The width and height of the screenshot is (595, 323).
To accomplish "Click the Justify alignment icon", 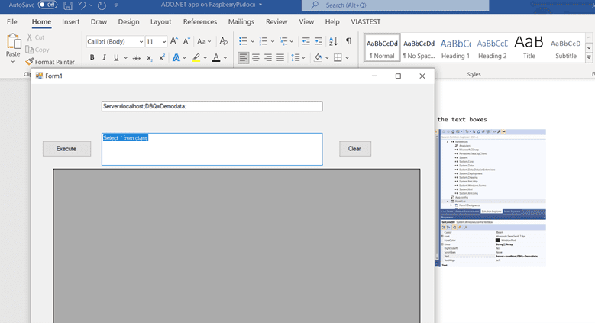I will [280, 58].
